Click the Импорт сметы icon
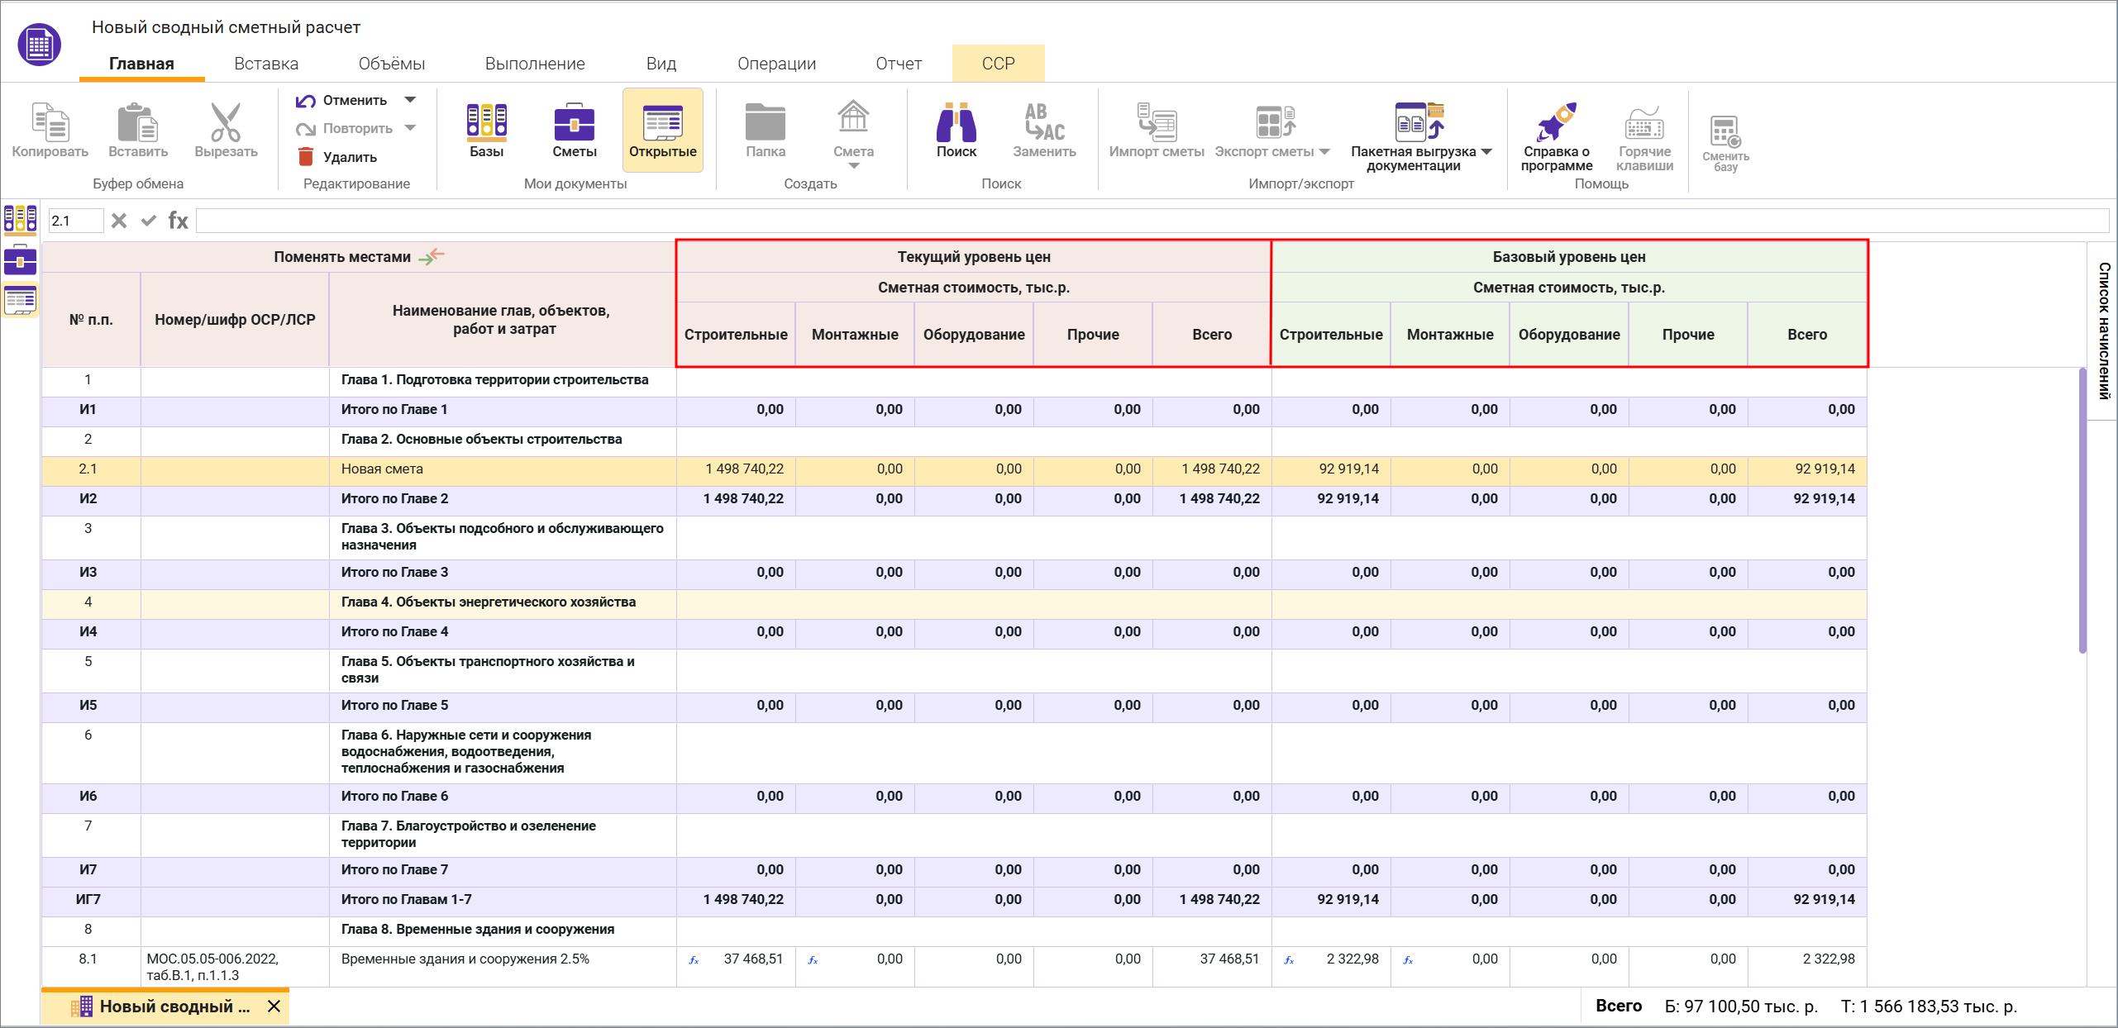This screenshot has height=1028, width=2118. click(x=1156, y=124)
